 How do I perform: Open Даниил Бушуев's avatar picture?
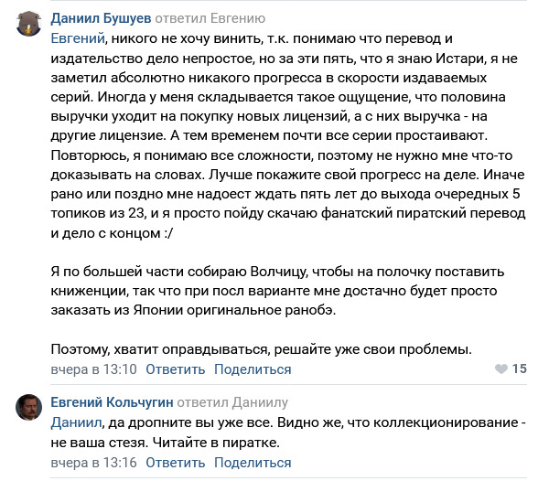click(x=27, y=26)
